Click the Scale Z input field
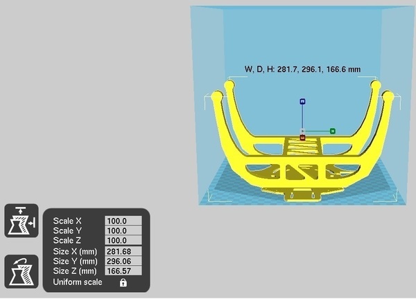Viewport: 416px width, 299px height. 123,240
